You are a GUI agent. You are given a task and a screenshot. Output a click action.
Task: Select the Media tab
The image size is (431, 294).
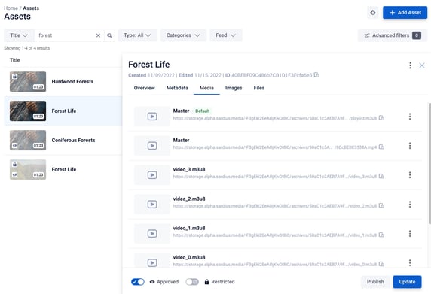coord(206,88)
